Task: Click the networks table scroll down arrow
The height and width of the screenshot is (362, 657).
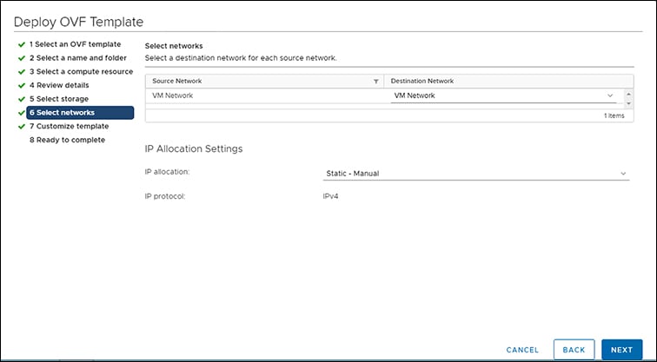Action: 628,103
